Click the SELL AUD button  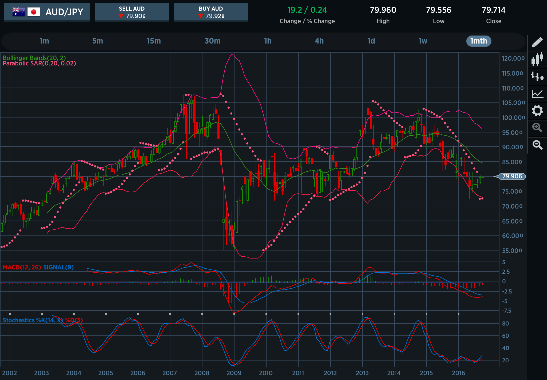(132, 12)
